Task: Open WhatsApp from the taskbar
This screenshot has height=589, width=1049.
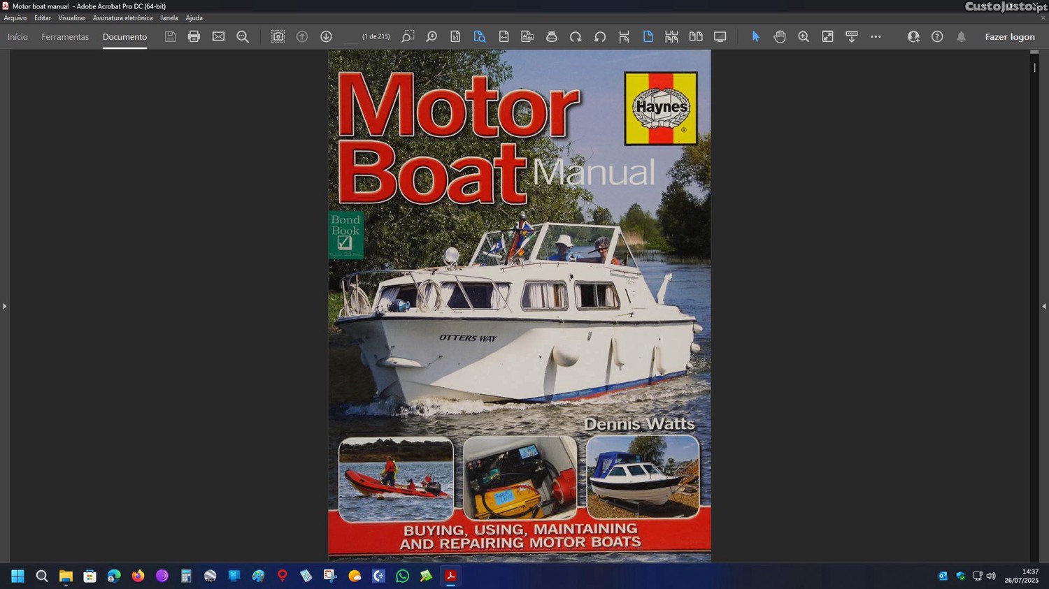Action: pos(402,576)
